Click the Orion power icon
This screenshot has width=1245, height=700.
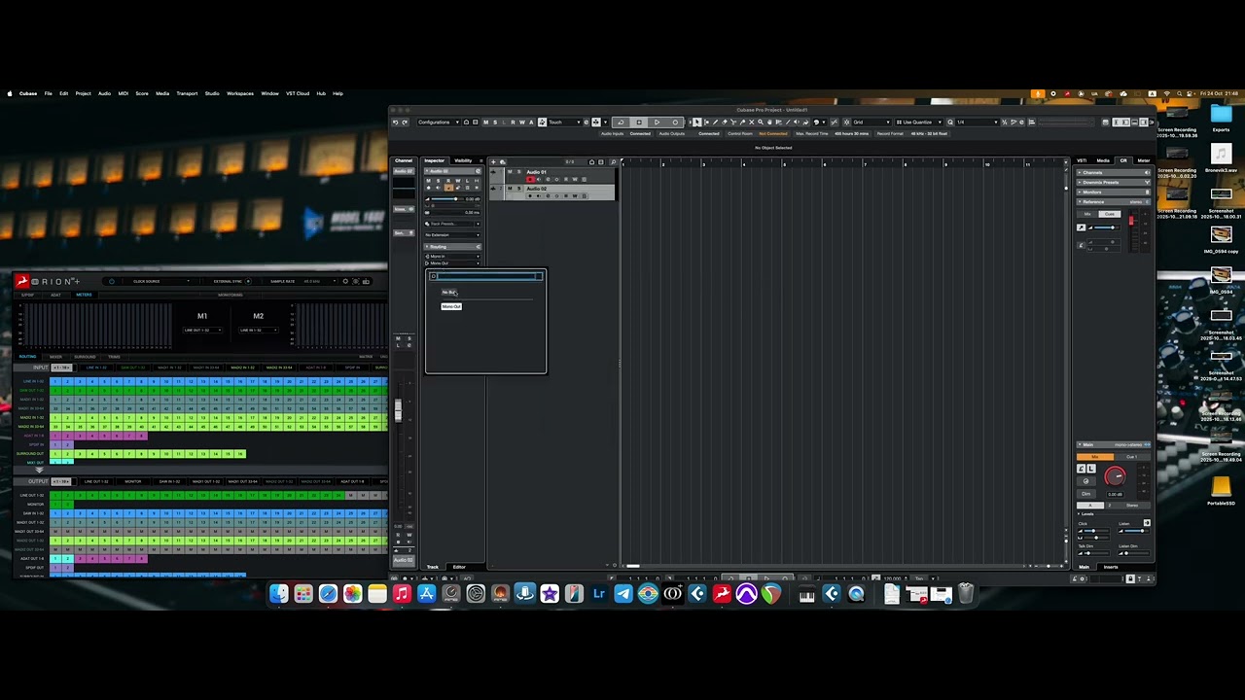112,282
